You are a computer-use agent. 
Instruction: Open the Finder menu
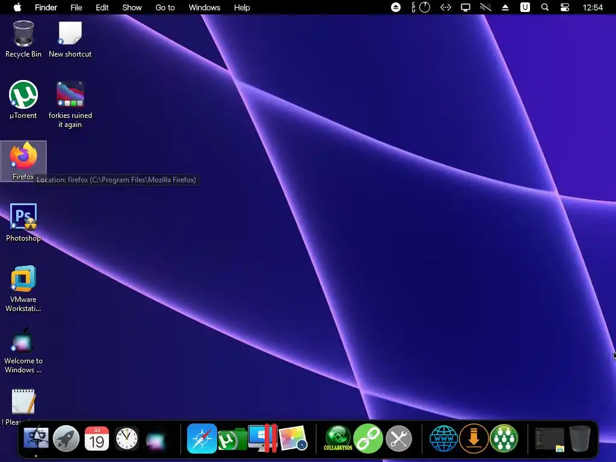pyautogui.click(x=46, y=7)
